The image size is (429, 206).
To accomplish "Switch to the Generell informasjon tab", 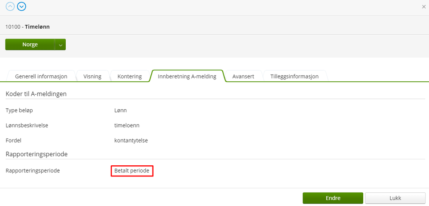I will (41, 76).
